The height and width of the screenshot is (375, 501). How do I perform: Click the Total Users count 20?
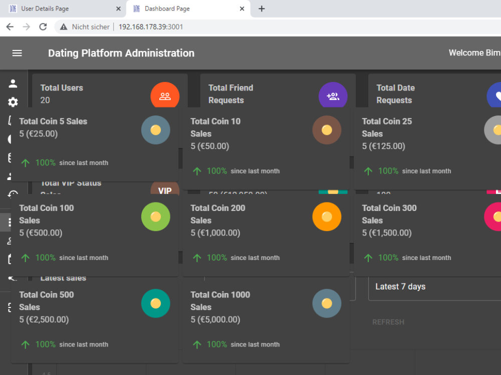45,100
